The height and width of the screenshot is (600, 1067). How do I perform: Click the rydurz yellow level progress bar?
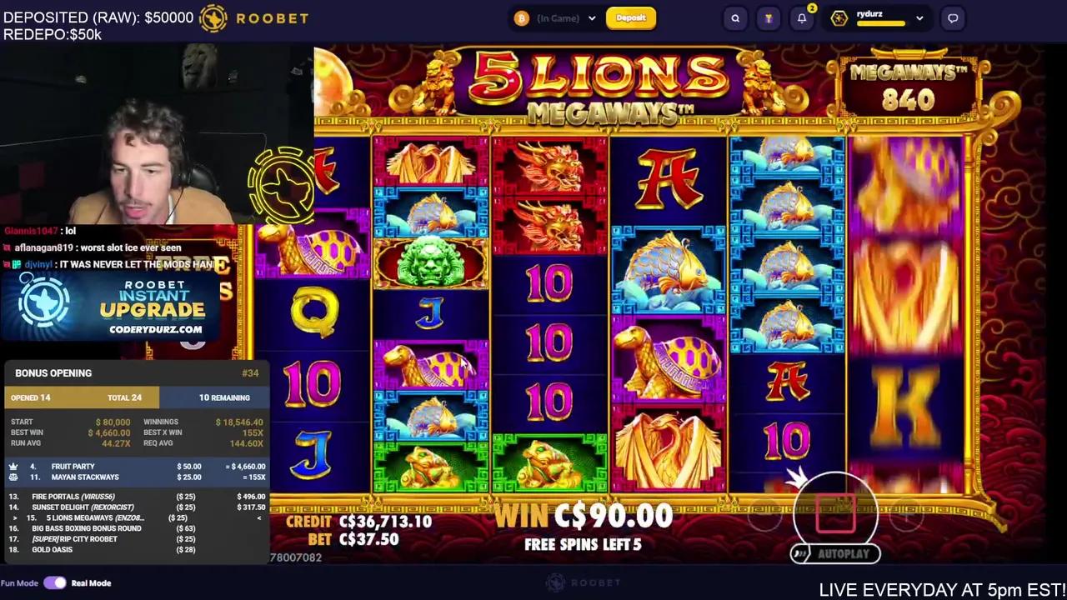click(881, 23)
